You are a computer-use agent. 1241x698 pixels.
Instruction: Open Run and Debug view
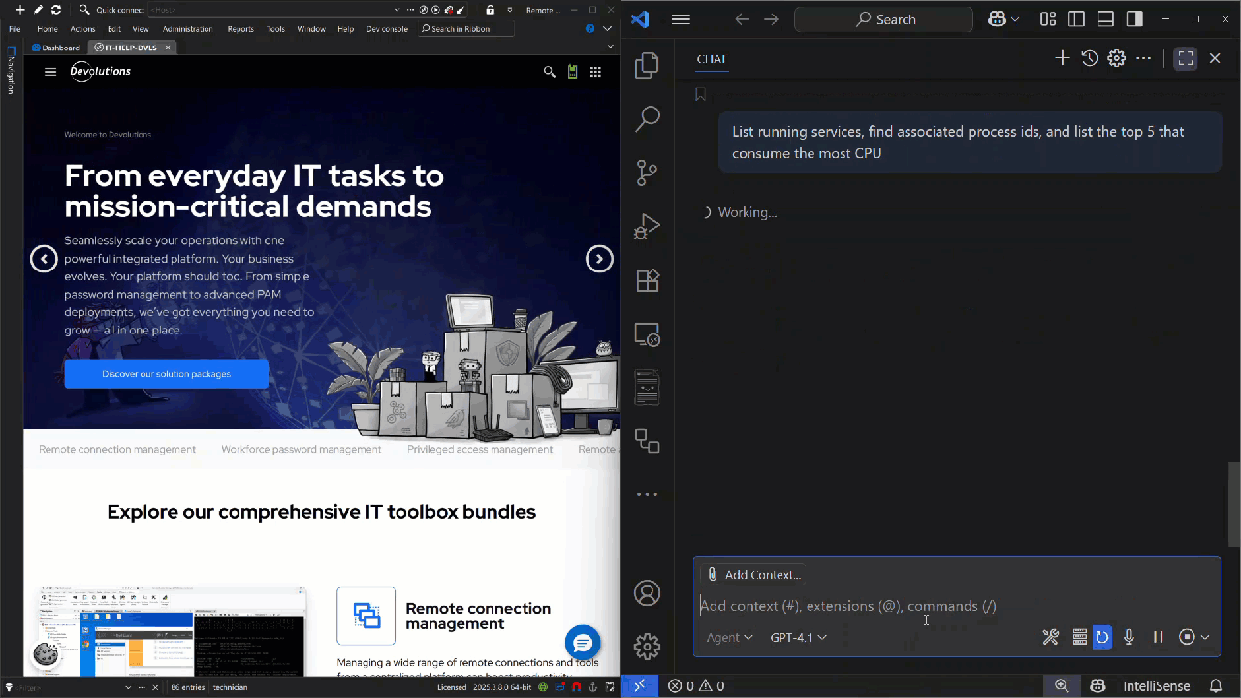click(x=647, y=227)
